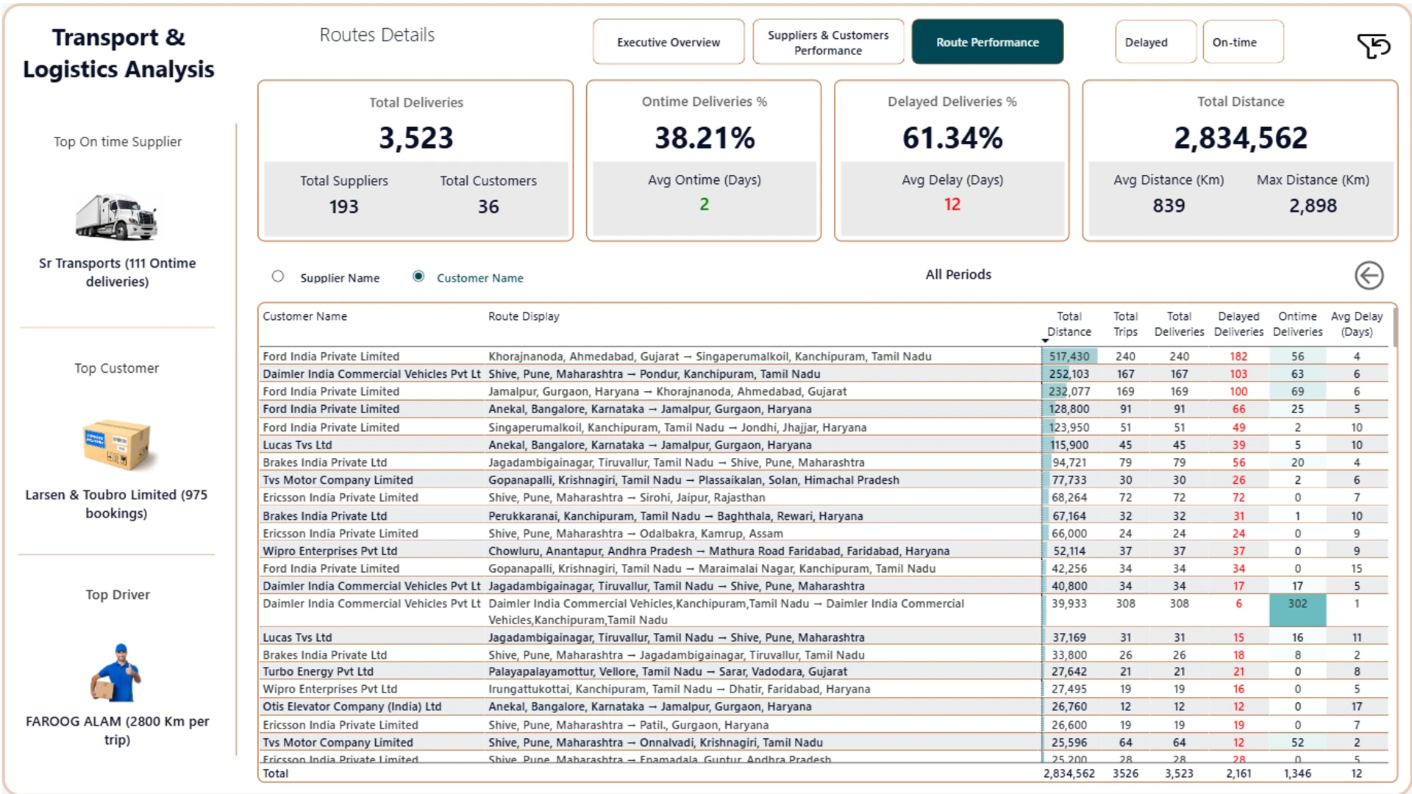Filter by On-time deliveries button
1412x794 pixels.
pos(1243,43)
